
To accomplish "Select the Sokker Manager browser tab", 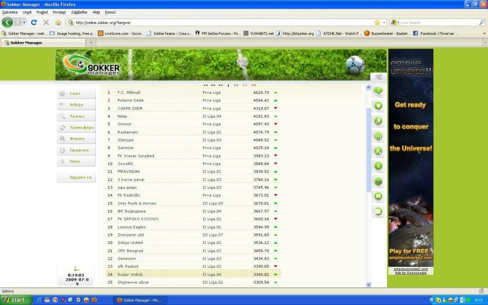I will [x=43, y=42].
